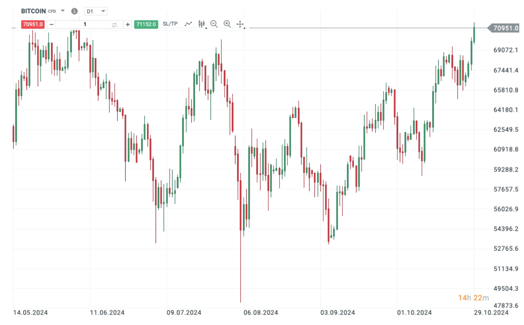Screen dimensions: 524x325
Task: Click the 14h 22m candle countdown timer
Action: [x=473, y=298]
